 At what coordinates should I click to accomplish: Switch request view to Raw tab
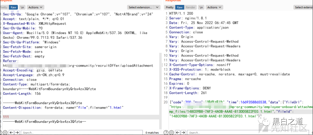[13, 7]
